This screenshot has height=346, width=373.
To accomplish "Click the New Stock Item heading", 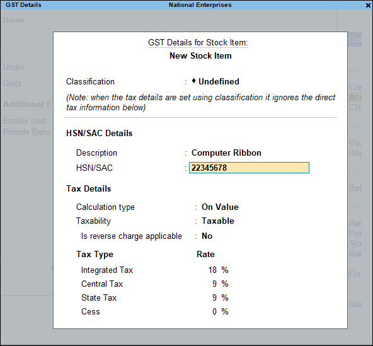I will 200,55.
